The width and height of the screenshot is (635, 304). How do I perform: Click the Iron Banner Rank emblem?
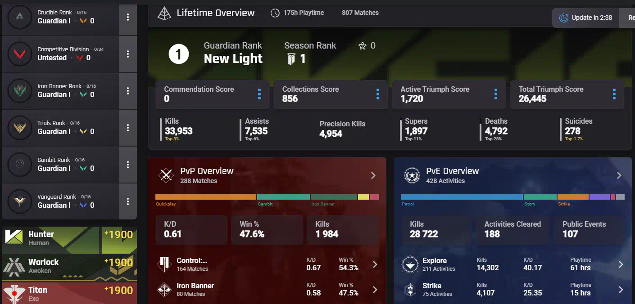point(19,91)
